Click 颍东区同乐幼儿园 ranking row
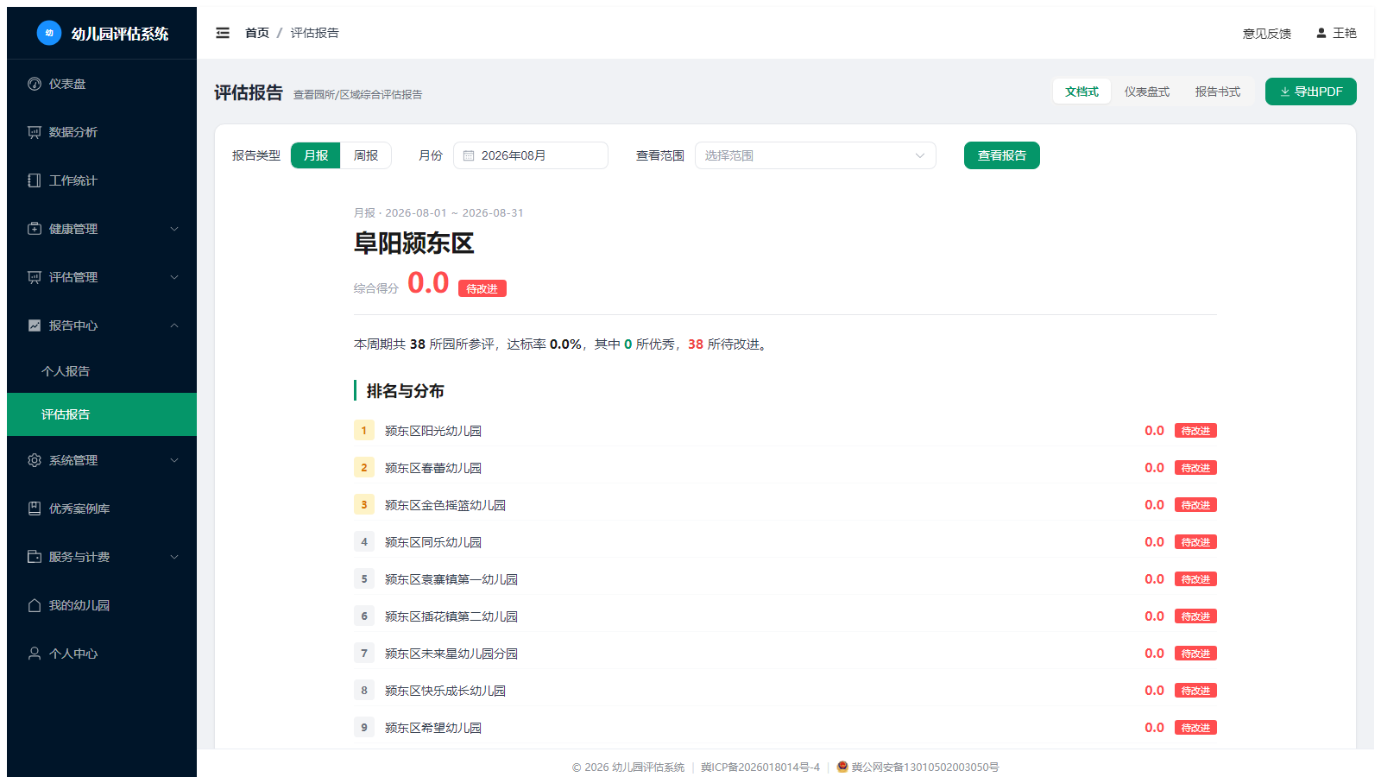The height and width of the screenshot is (777, 1381). [x=785, y=541]
